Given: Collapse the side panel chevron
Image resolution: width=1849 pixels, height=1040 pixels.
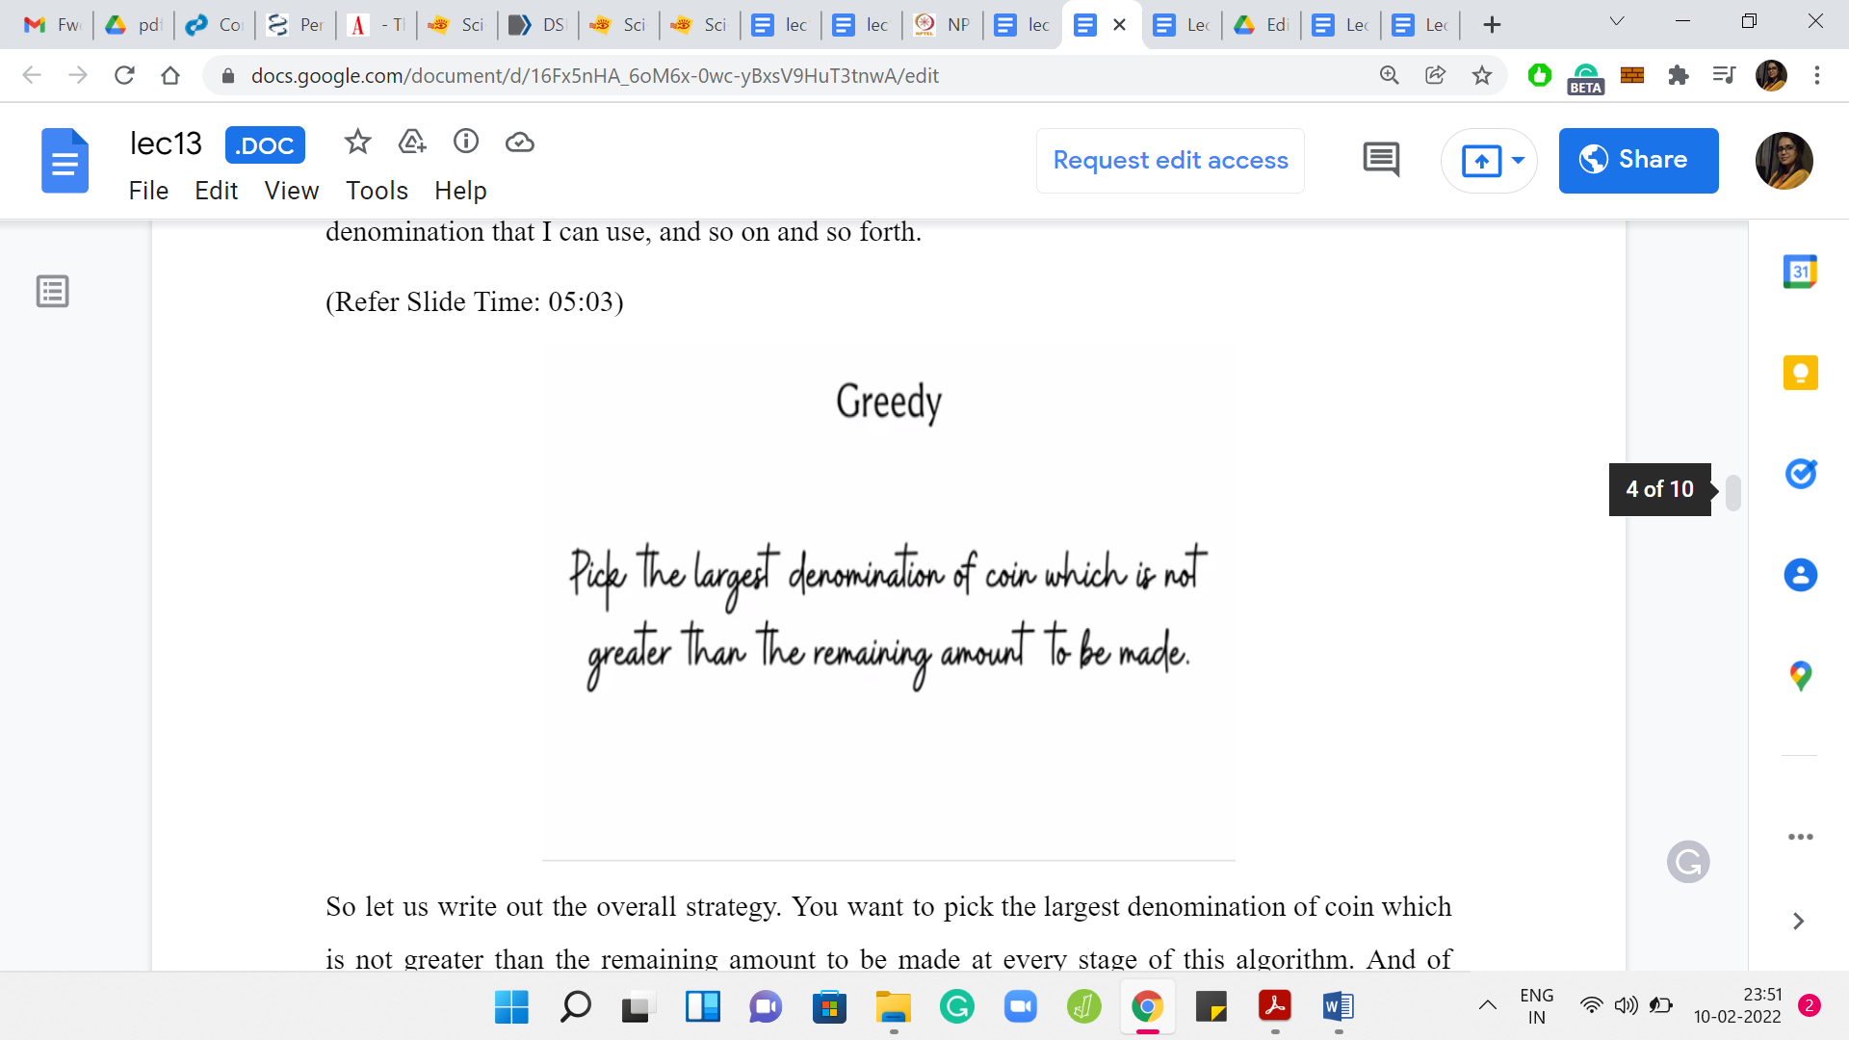Looking at the screenshot, I should point(1798,921).
